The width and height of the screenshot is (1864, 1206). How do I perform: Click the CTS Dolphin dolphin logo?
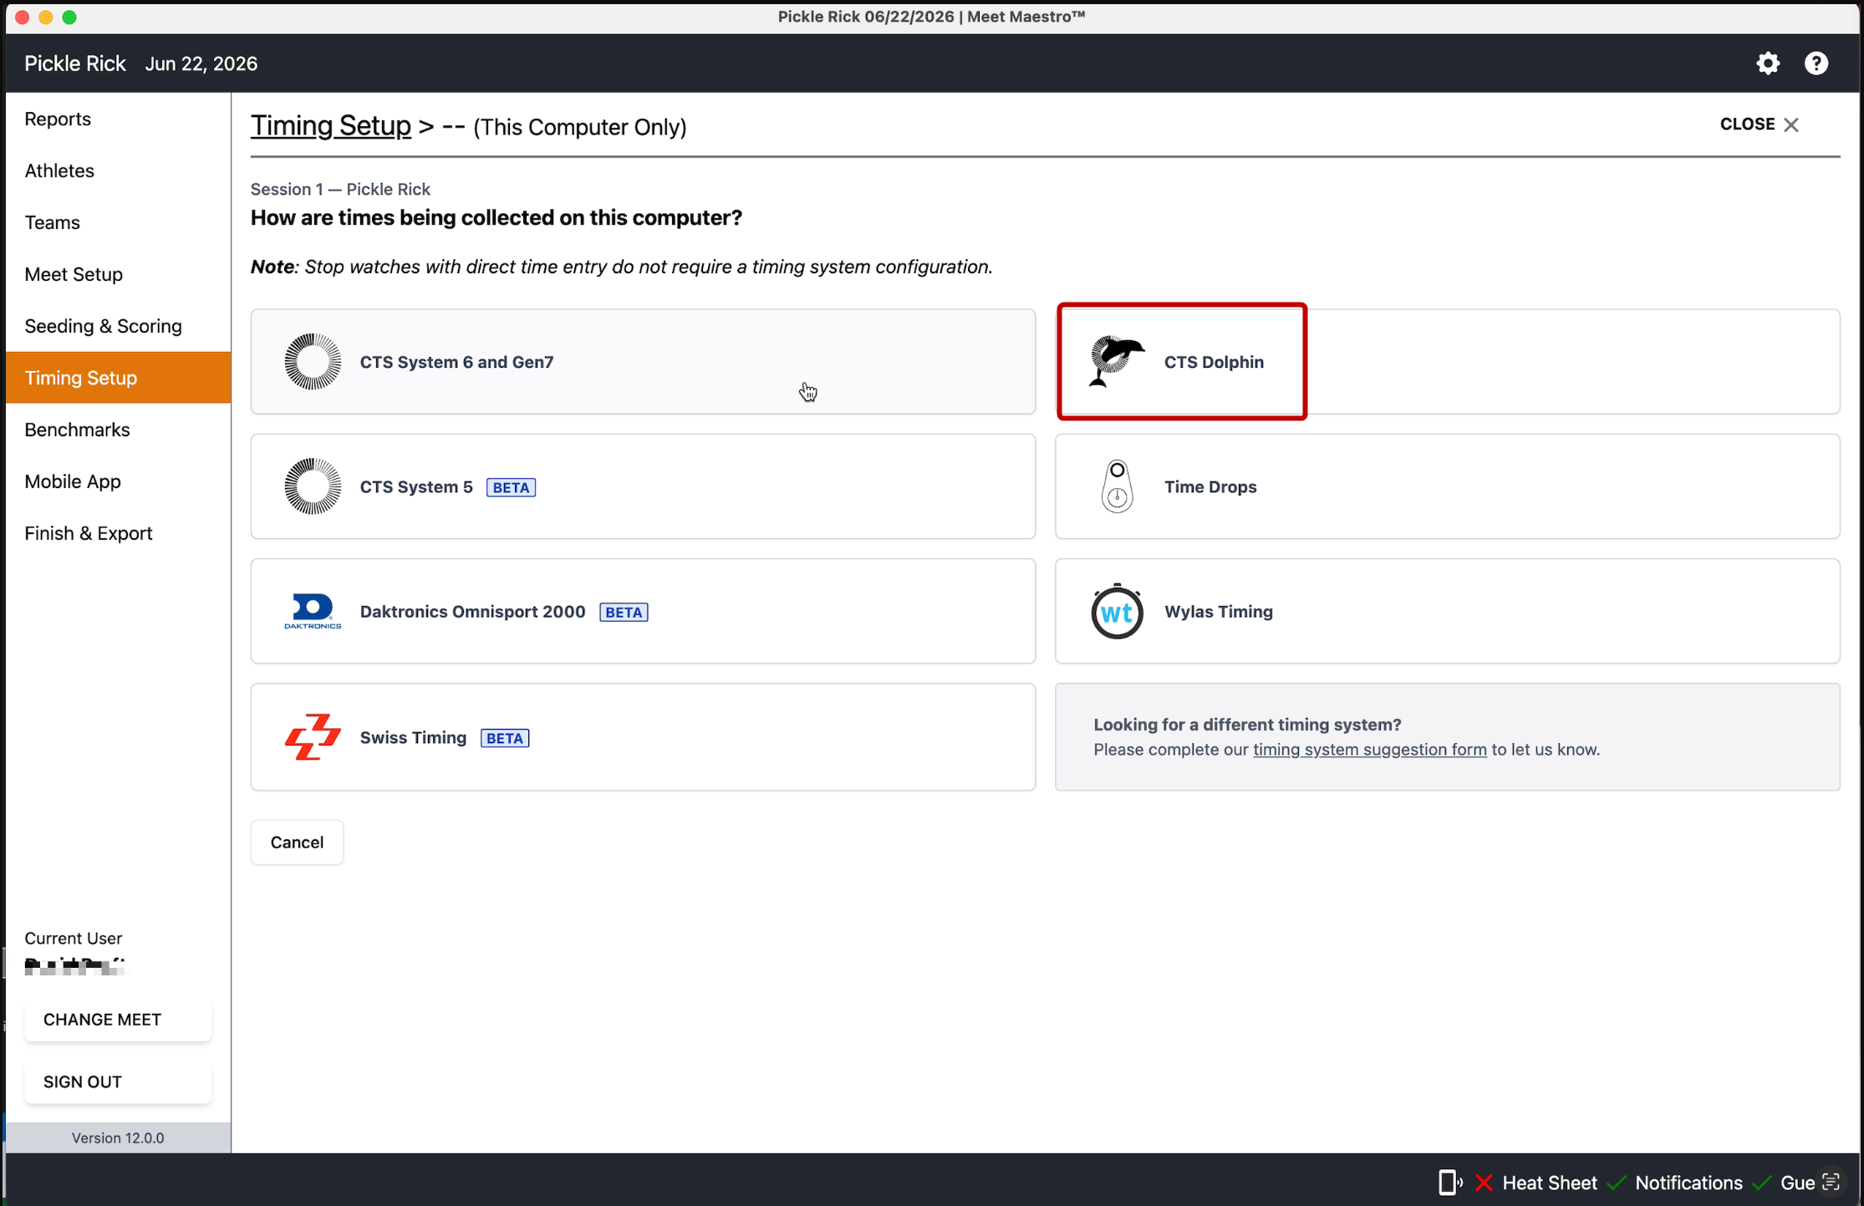[x=1117, y=362]
